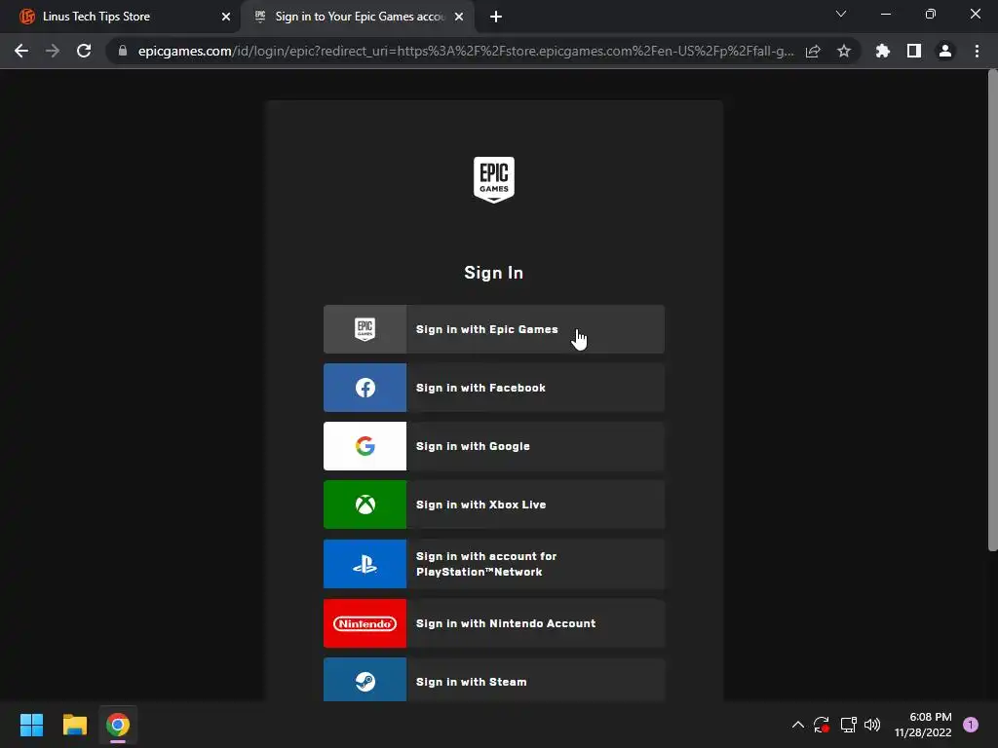The image size is (998, 748).
Task: Click the sync tray icon with red dot
Action: [x=821, y=725]
